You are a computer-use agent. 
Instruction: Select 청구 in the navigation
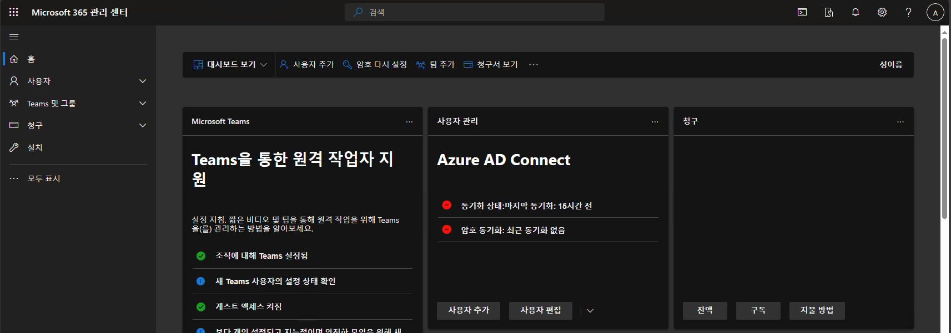78,125
